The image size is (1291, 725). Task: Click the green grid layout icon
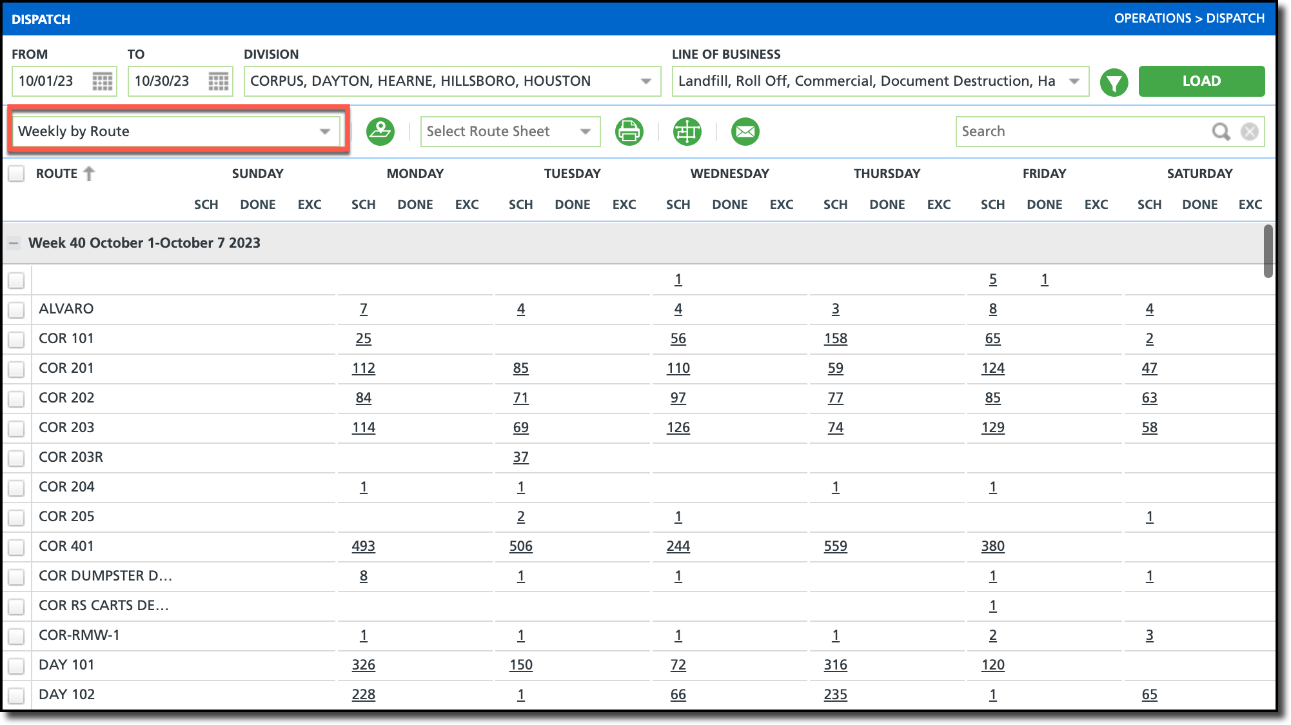(x=687, y=132)
